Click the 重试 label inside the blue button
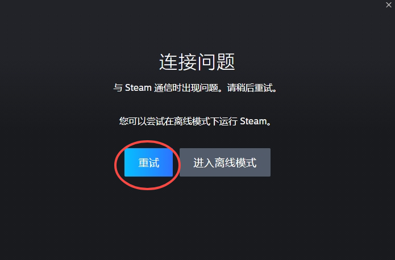395x260 pixels. tap(149, 162)
